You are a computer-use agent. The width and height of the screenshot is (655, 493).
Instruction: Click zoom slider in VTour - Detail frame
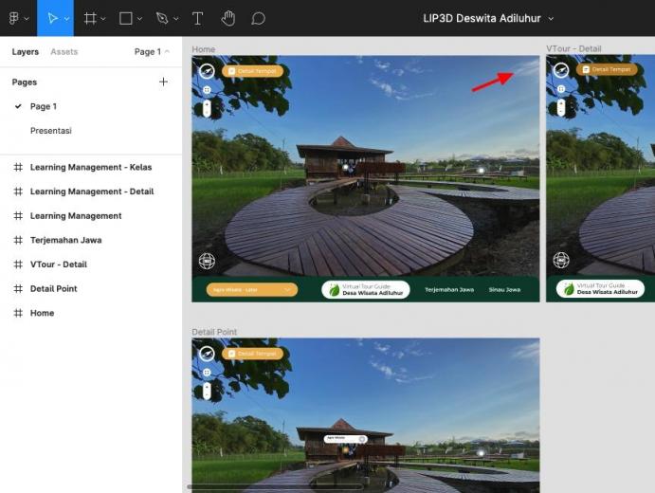point(561,107)
